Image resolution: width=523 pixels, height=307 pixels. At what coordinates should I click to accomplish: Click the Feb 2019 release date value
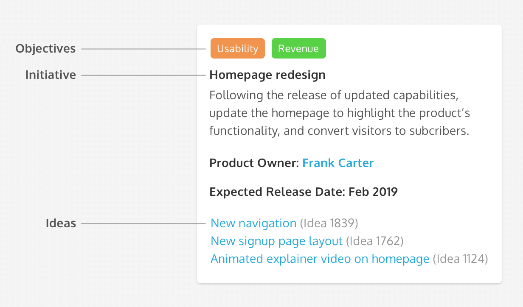point(373,192)
